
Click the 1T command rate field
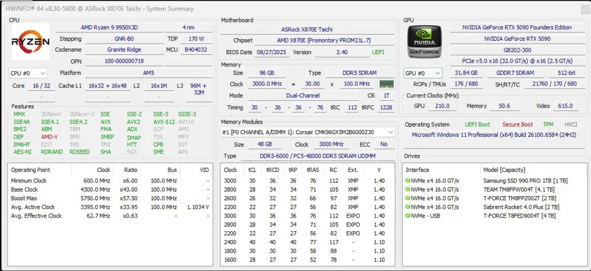click(x=386, y=96)
